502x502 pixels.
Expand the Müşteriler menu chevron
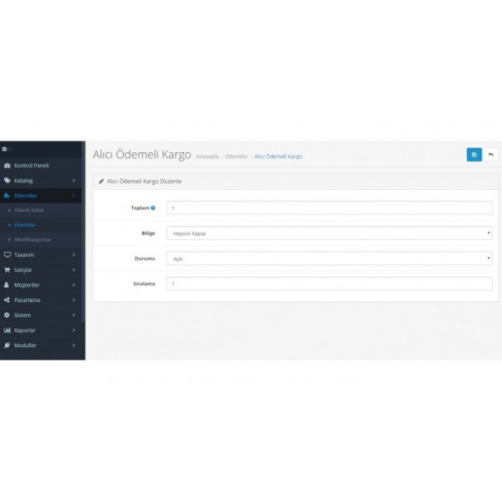(x=74, y=284)
